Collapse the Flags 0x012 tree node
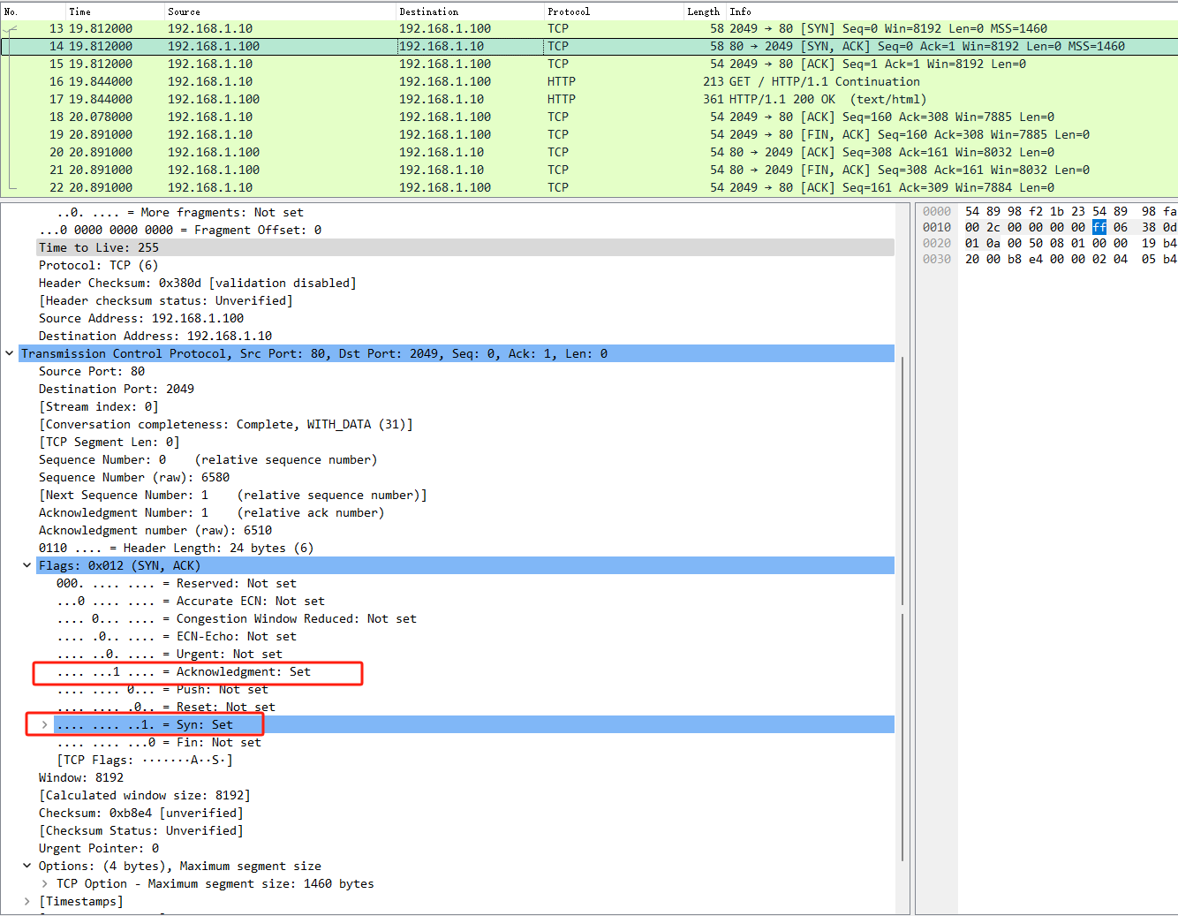 pos(27,565)
